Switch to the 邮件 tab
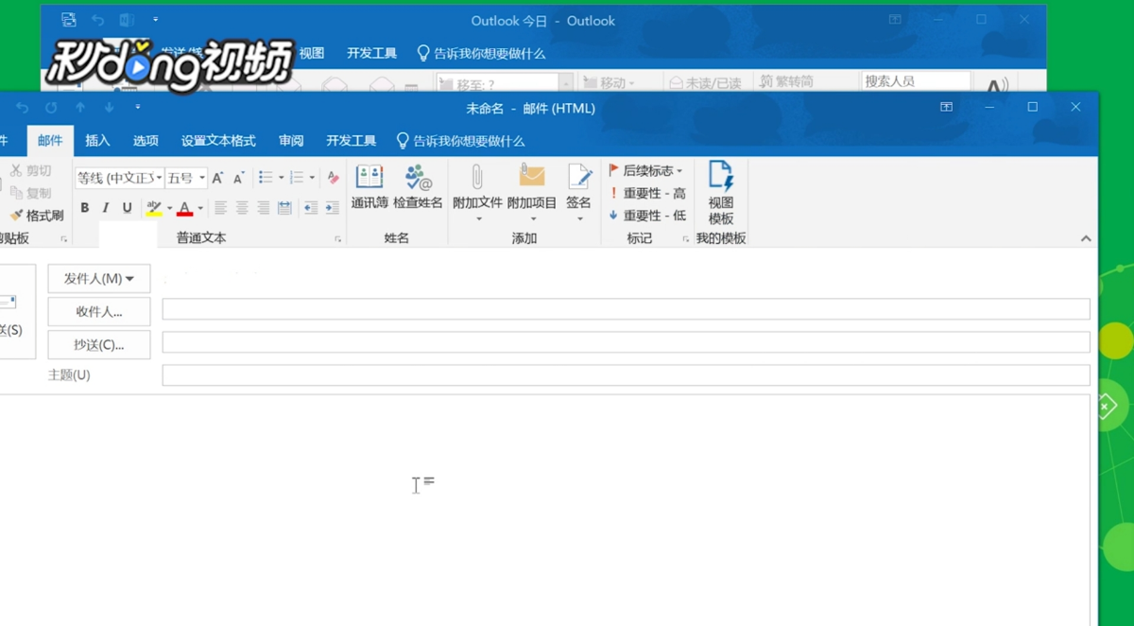1134x626 pixels. coord(50,141)
